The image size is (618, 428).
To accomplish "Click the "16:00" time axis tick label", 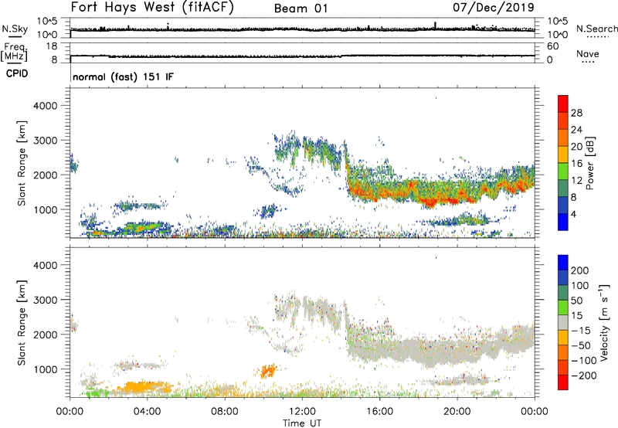I will (379, 411).
